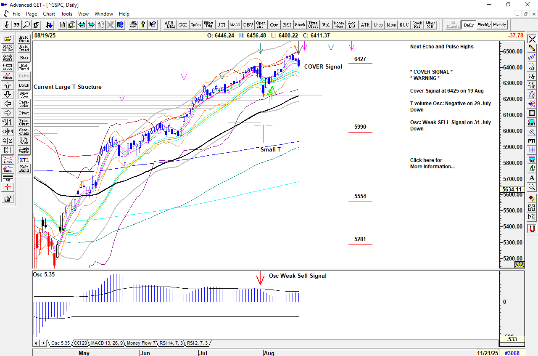
Task: Select the PTI tool in right toolbar
Action: (x=532, y=141)
